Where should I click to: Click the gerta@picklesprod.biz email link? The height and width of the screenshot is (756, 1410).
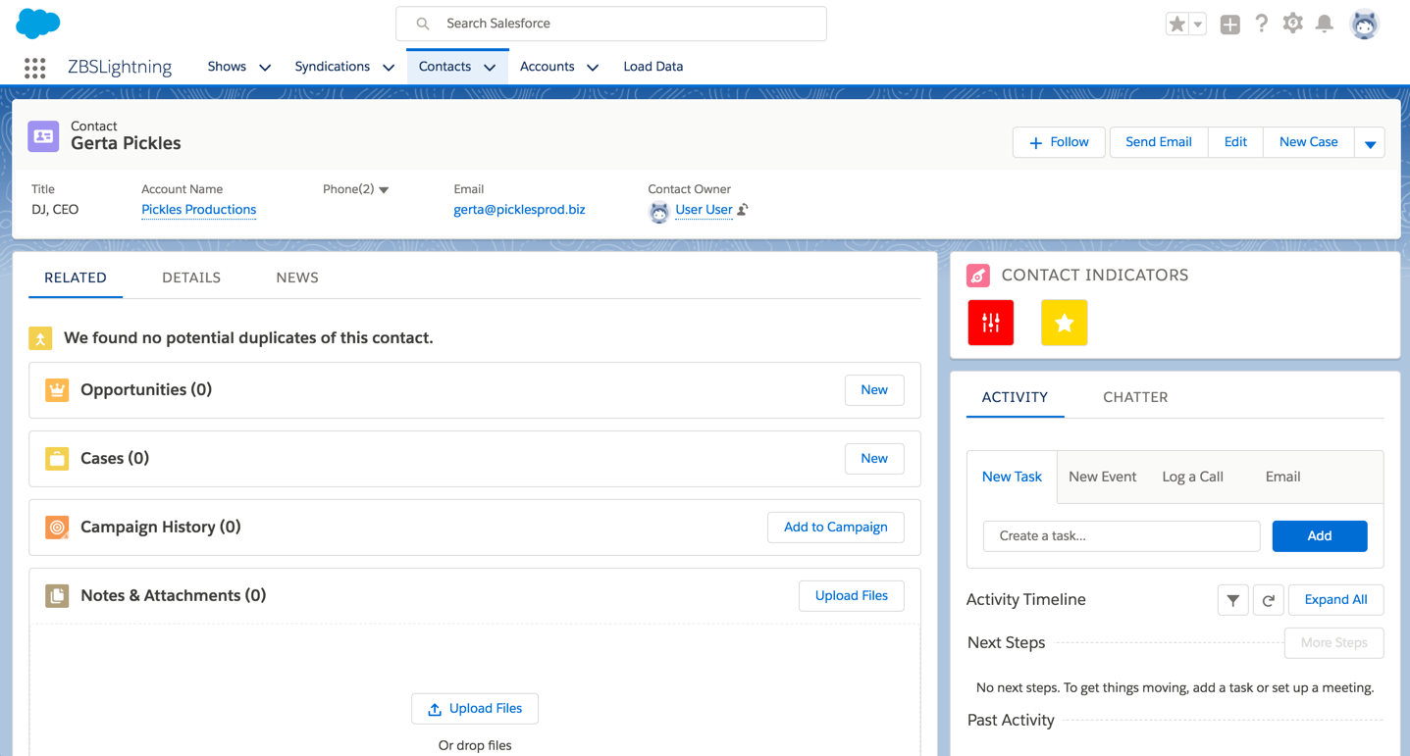tap(519, 210)
